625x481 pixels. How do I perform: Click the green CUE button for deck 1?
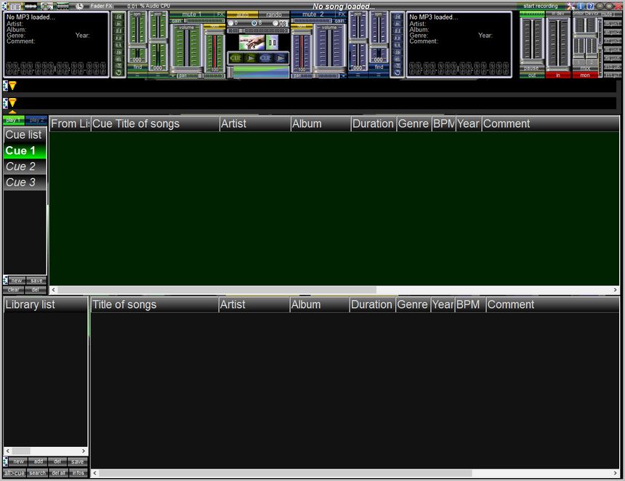click(x=235, y=58)
